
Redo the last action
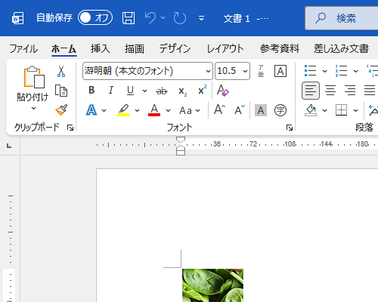click(180, 18)
